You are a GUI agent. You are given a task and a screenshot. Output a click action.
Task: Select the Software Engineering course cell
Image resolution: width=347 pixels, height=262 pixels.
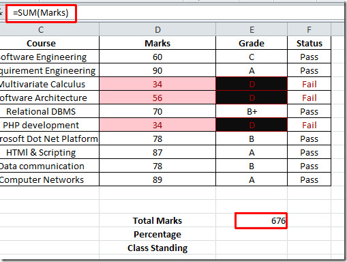(50, 57)
